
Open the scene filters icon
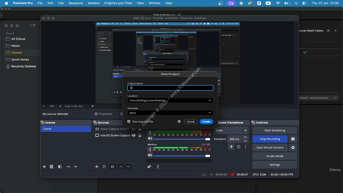point(60,166)
